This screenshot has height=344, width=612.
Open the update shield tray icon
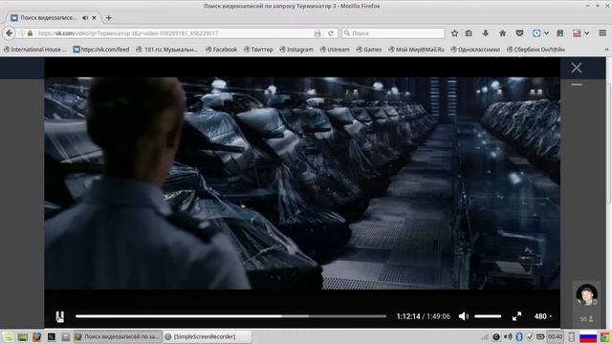pyautogui.click(x=530, y=337)
